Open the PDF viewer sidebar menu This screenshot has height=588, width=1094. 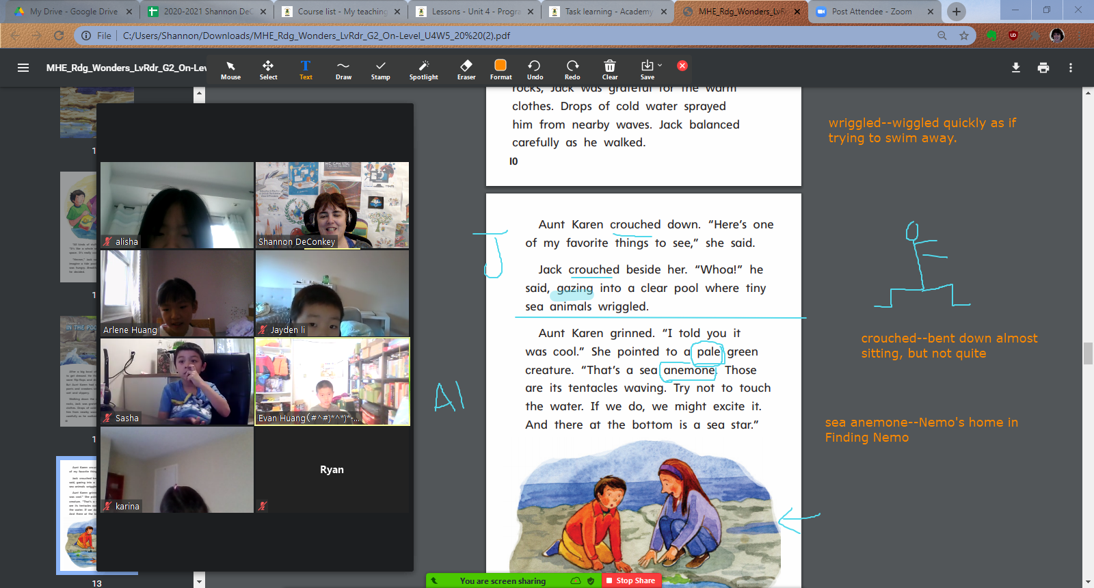tap(23, 68)
